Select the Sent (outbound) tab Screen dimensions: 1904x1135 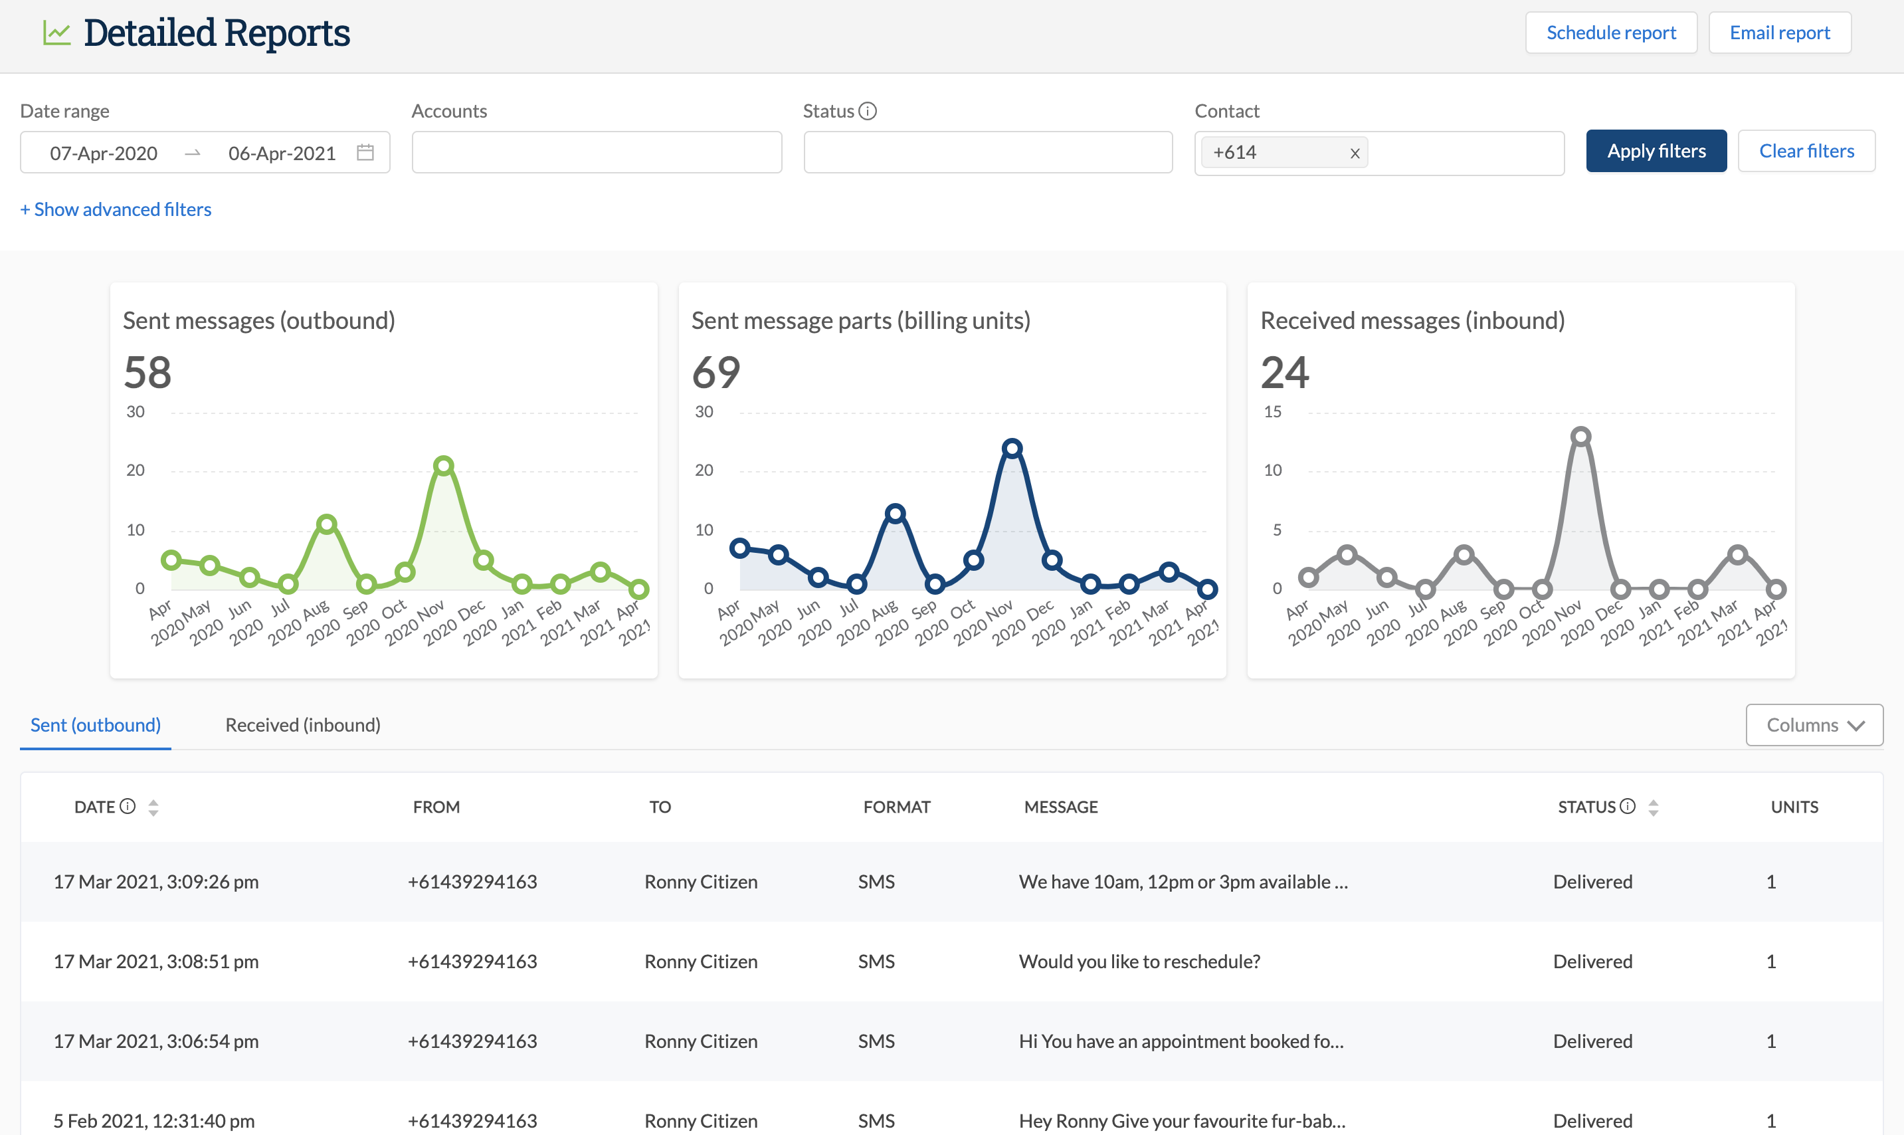96,724
